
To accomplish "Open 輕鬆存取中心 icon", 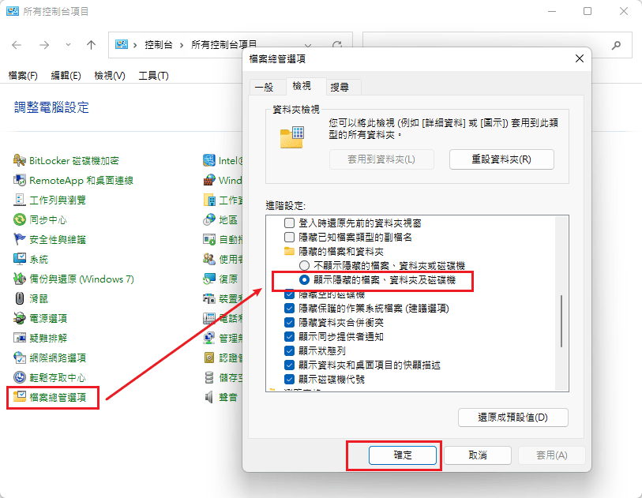I will pos(21,377).
